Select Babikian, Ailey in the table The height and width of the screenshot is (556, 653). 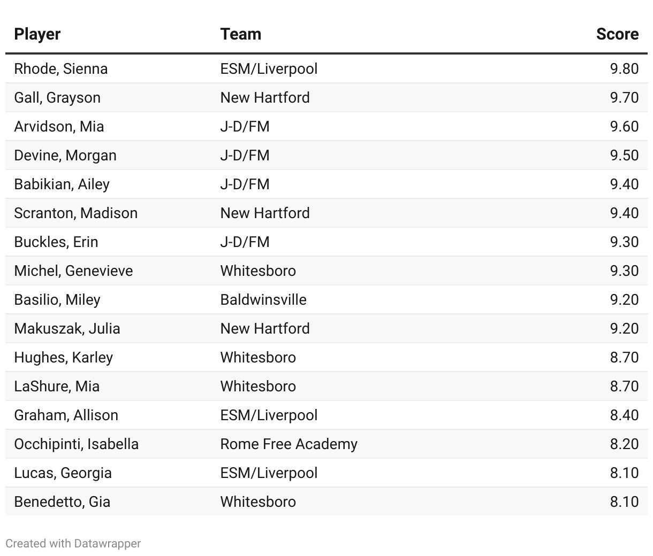click(62, 184)
